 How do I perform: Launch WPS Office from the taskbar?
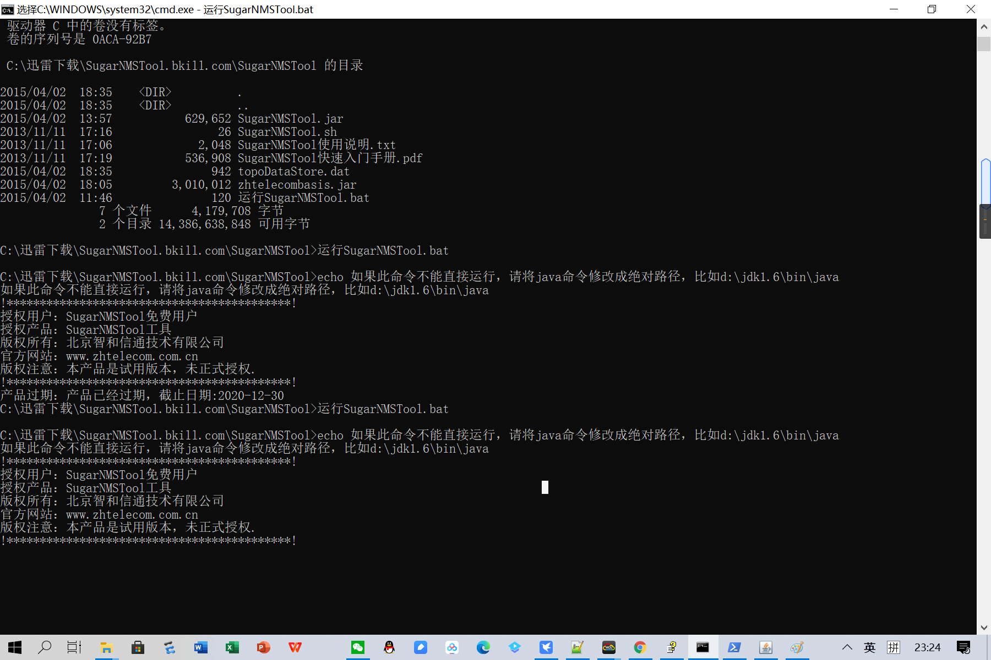tap(295, 647)
